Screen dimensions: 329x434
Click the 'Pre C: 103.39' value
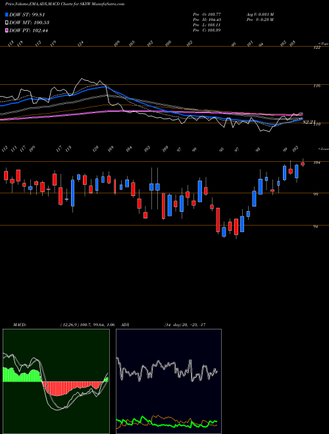pyautogui.click(x=207, y=30)
